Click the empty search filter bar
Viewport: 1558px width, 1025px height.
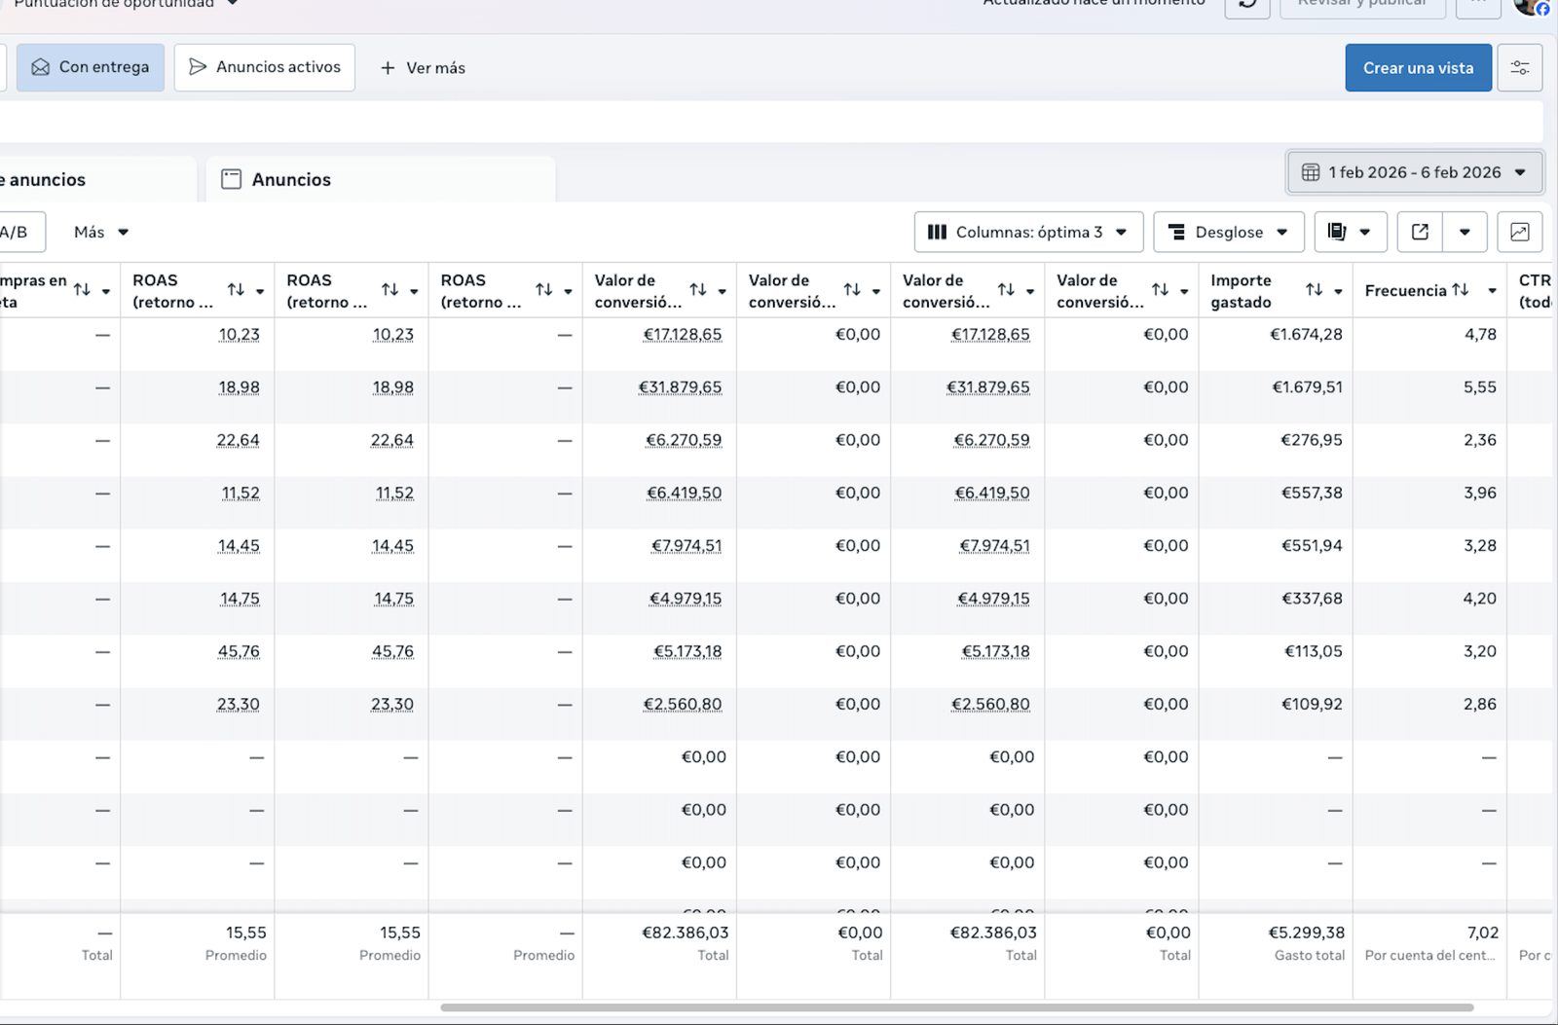[771, 122]
